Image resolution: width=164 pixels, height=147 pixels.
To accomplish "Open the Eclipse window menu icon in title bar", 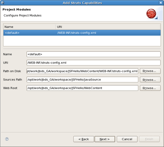I will (x=3, y=3).
